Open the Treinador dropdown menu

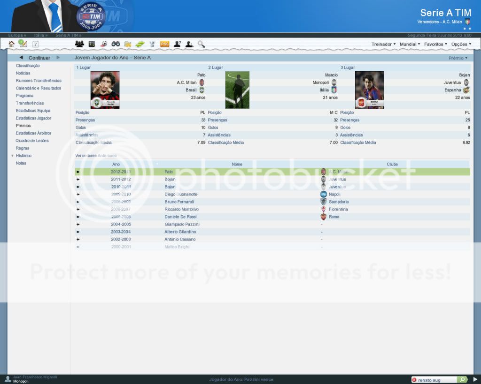(383, 44)
